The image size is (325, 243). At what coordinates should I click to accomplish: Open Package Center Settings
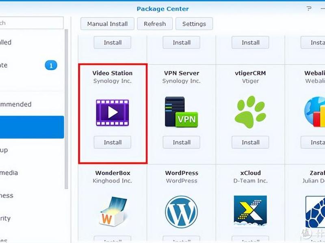tap(194, 24)
